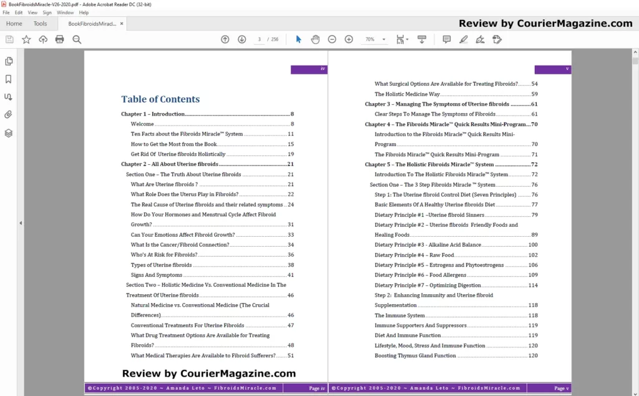The height and width of the screenshot is (396, 639).
Task: Open the Sign menu
Action: (47, 12)
